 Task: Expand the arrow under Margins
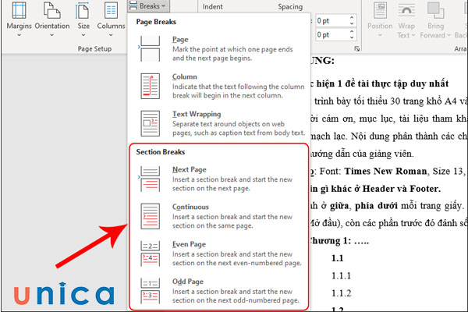(x=19, y=35)
